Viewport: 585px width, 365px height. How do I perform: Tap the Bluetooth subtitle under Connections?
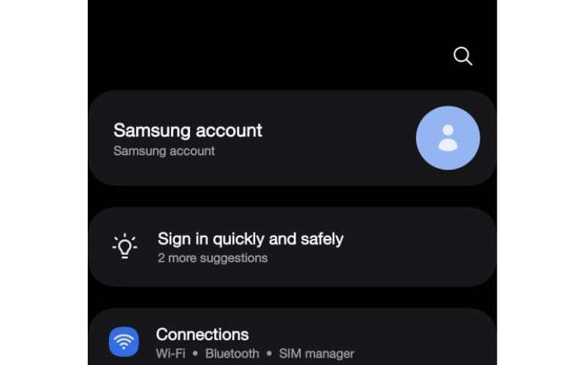pyautogui.click(x=232, y=353)
